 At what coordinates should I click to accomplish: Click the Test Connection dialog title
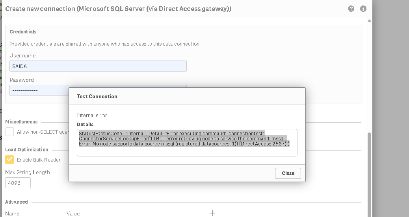pyautogui.click(x=97, y=96)
